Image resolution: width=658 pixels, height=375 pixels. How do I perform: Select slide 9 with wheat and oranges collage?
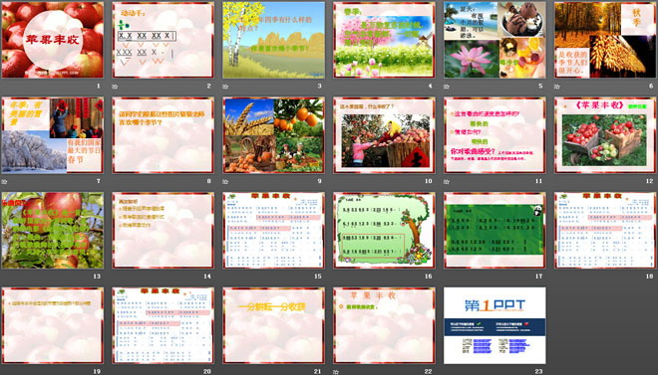tap(273, 135)
